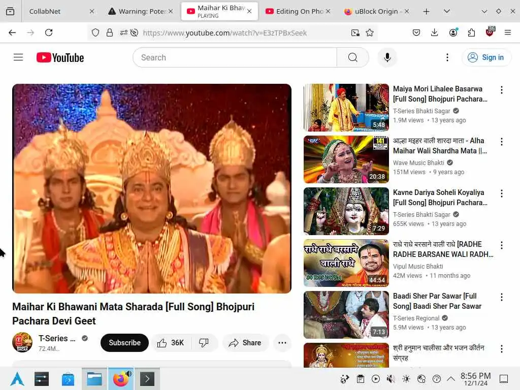Screen dimensions: 520x390
Task: Switch to the Warning: Potential tab
Action: tap(141, 11)
